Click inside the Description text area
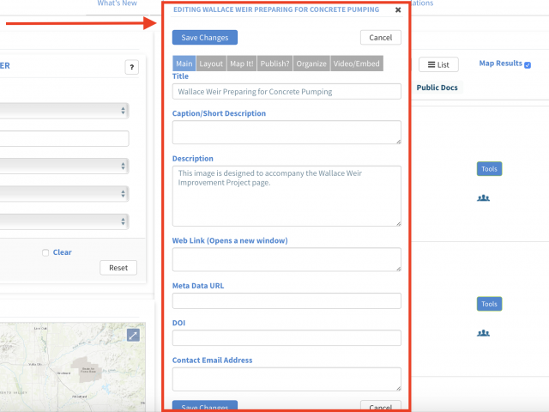The image size is (549, 412). pos(287,196)
